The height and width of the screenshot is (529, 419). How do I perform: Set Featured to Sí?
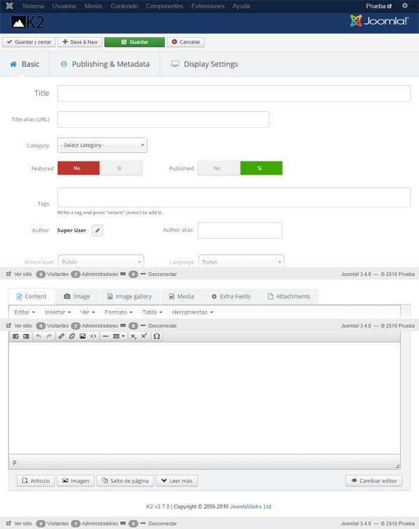[121, 168]
